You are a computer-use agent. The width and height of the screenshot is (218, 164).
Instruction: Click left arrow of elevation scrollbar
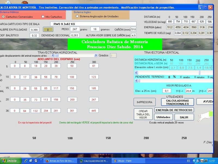coord(136,72)
